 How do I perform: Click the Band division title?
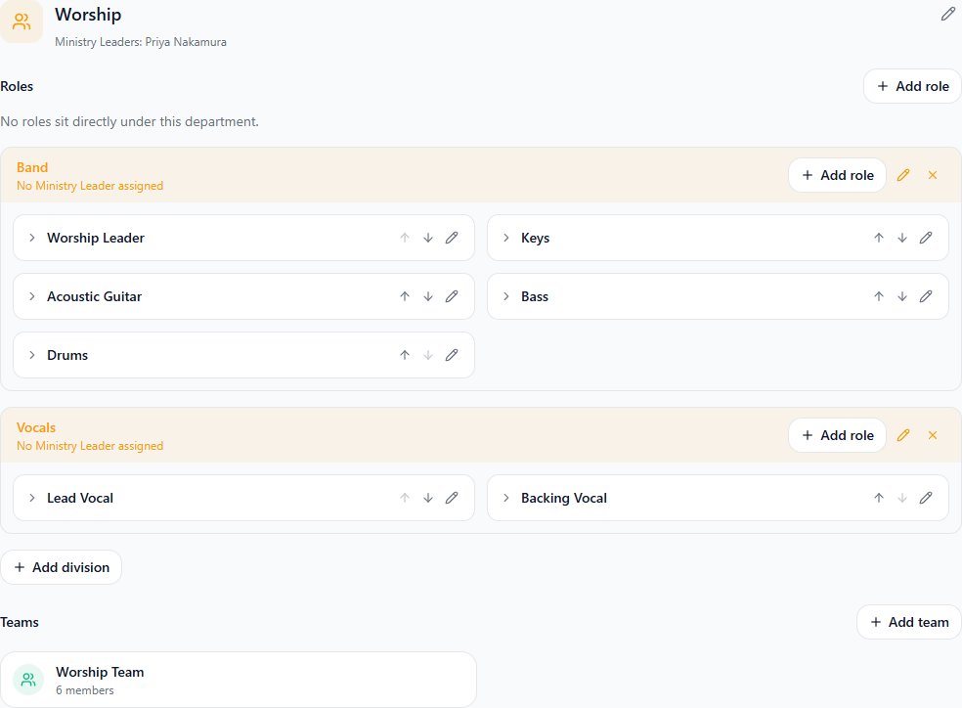32,167
